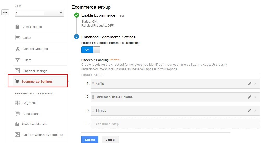Open the View selector dropdown

39,13
